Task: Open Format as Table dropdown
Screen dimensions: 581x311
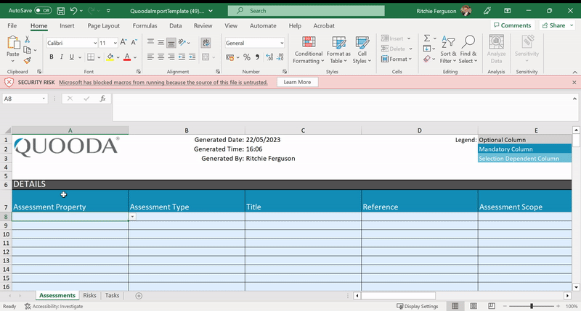Action: click(x=338, y=49)
